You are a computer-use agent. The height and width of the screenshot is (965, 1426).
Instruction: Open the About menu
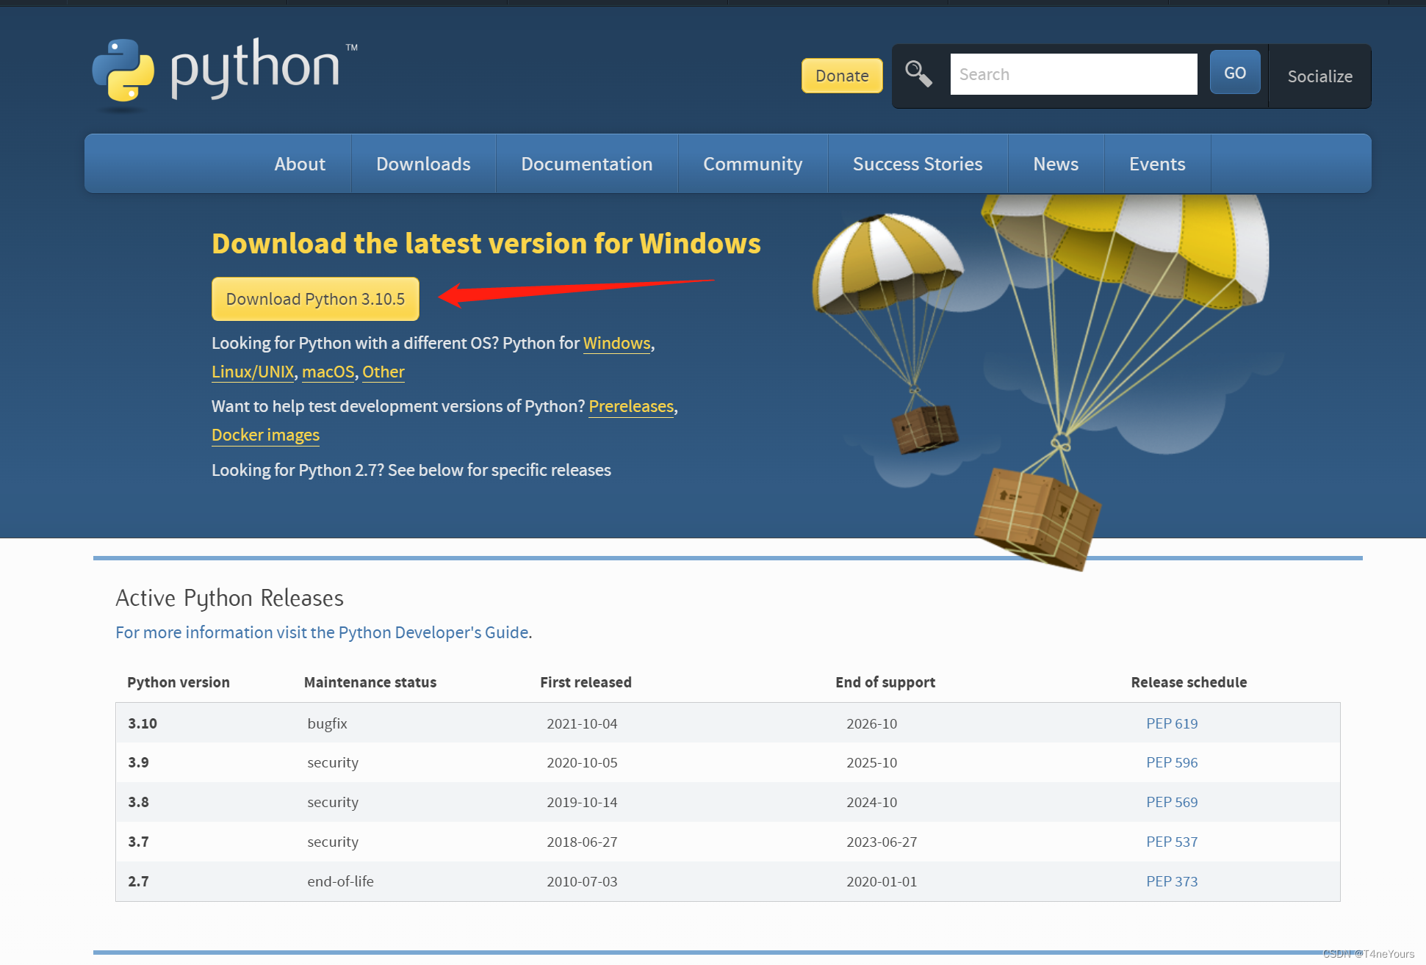[x=300, y=164]
